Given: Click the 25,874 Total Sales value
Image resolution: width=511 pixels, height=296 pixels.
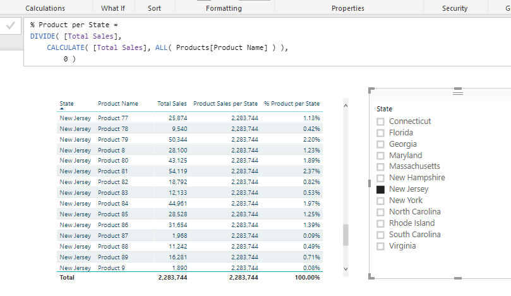Looking at the screenshot, I should 178,118.
